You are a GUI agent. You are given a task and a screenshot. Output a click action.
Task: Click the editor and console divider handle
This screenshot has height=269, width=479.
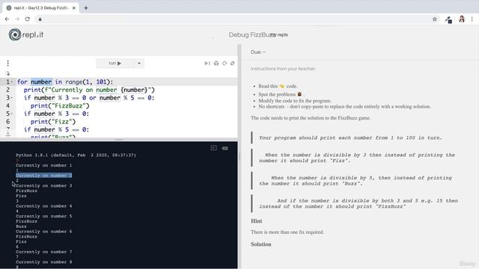click(119, 140)
